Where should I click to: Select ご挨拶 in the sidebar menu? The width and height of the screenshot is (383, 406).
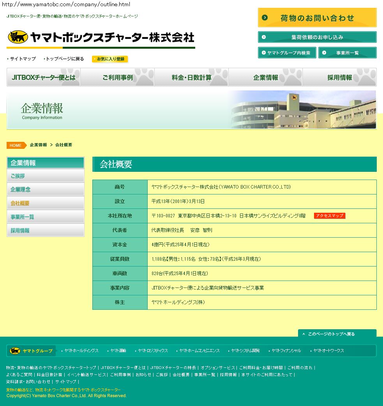click(x=46, y=176)
